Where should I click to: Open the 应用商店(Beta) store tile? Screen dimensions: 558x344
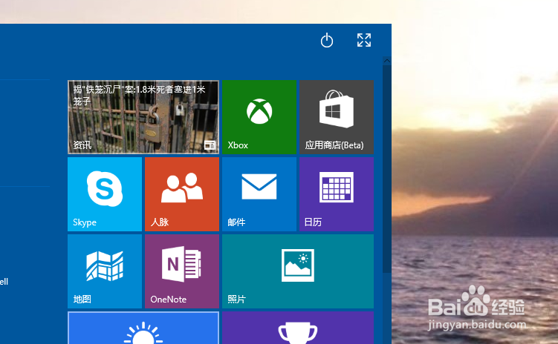point(337,117)
